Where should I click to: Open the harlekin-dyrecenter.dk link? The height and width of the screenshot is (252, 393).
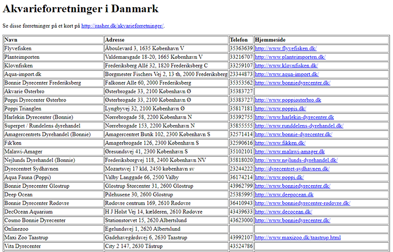(294, 117)
